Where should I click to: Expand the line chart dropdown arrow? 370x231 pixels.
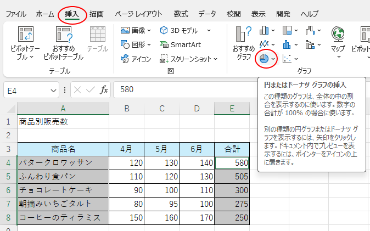point(273,44)
